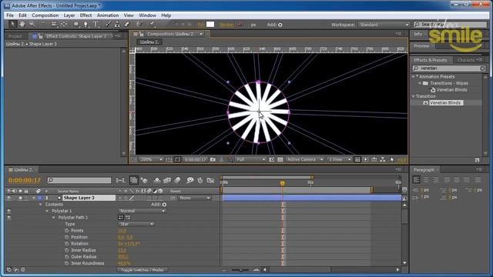Open the Parent None dropdown
The image size is (493, 277).
195,198
